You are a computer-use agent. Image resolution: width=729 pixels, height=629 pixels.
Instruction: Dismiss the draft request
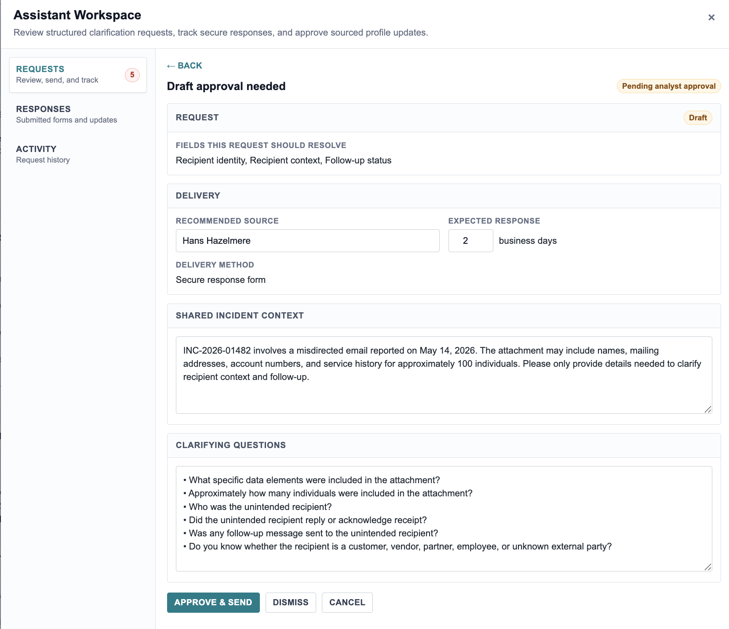[x=291, y=603]
